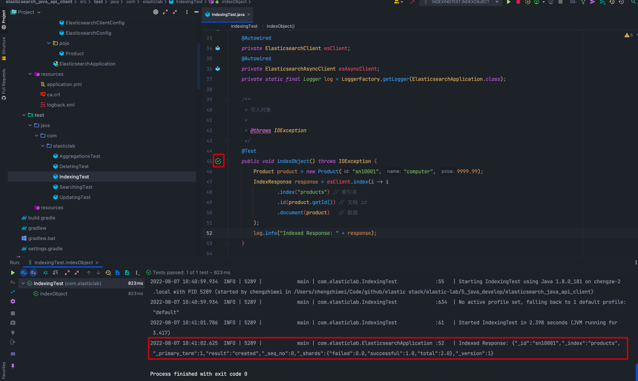Collapse all nodes in the Project panel header
Screen dimensions: 638x381
tap(175, 12)
